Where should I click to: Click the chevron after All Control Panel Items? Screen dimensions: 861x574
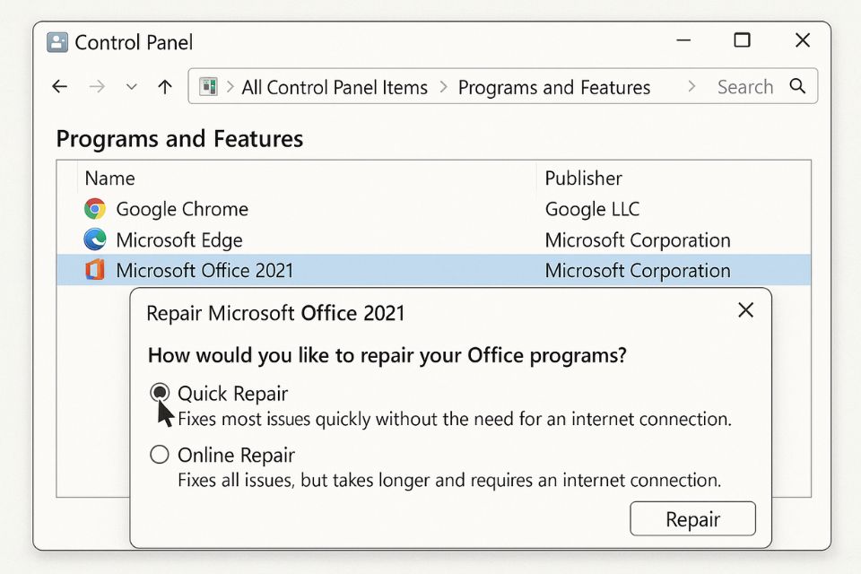pos(444,86)
